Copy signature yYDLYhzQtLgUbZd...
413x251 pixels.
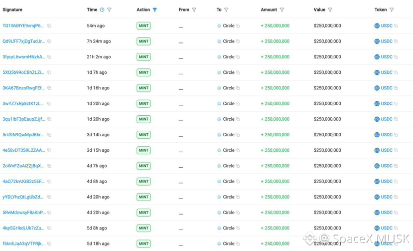(49, 197)
